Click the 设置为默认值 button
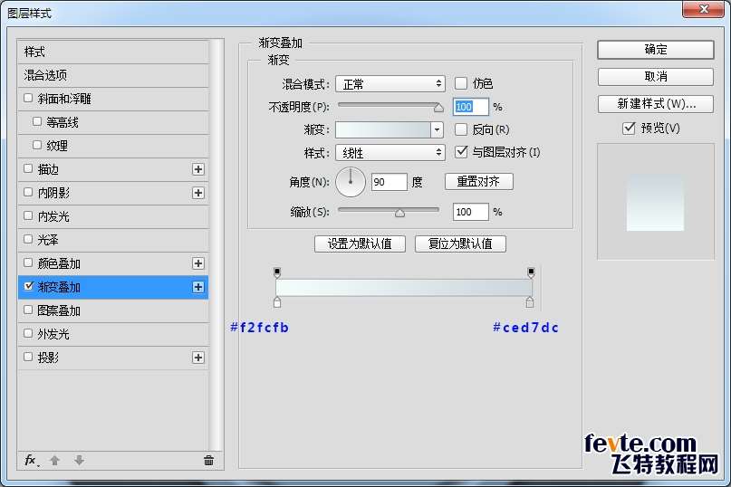The width and height of the screenshot is (731, 487). (360, 243)
